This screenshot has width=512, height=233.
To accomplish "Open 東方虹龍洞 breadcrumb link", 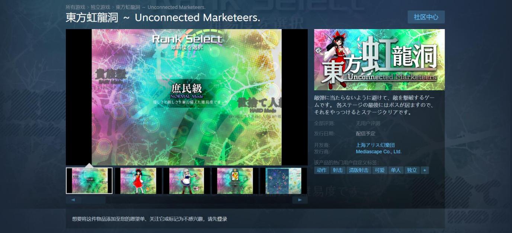I will pos(128,7).
